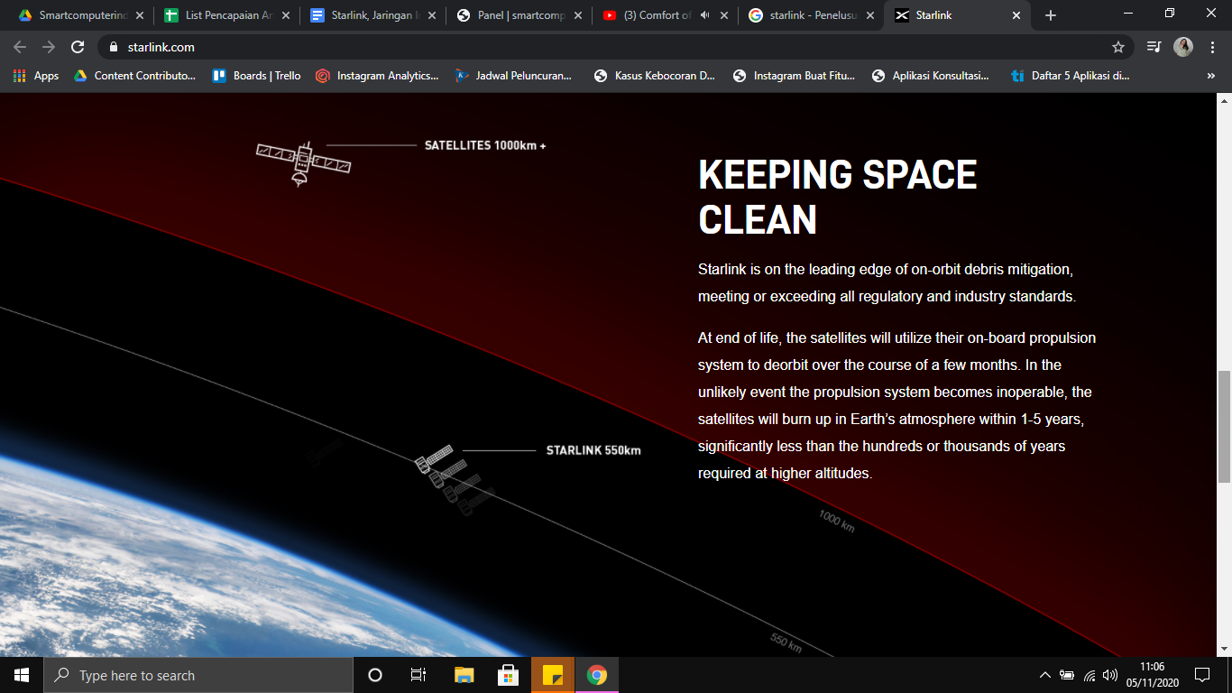The width and height of the screenshot is (1232, 693).
Task: Open the volume speaker icon
Action: tap(1110, 675)
